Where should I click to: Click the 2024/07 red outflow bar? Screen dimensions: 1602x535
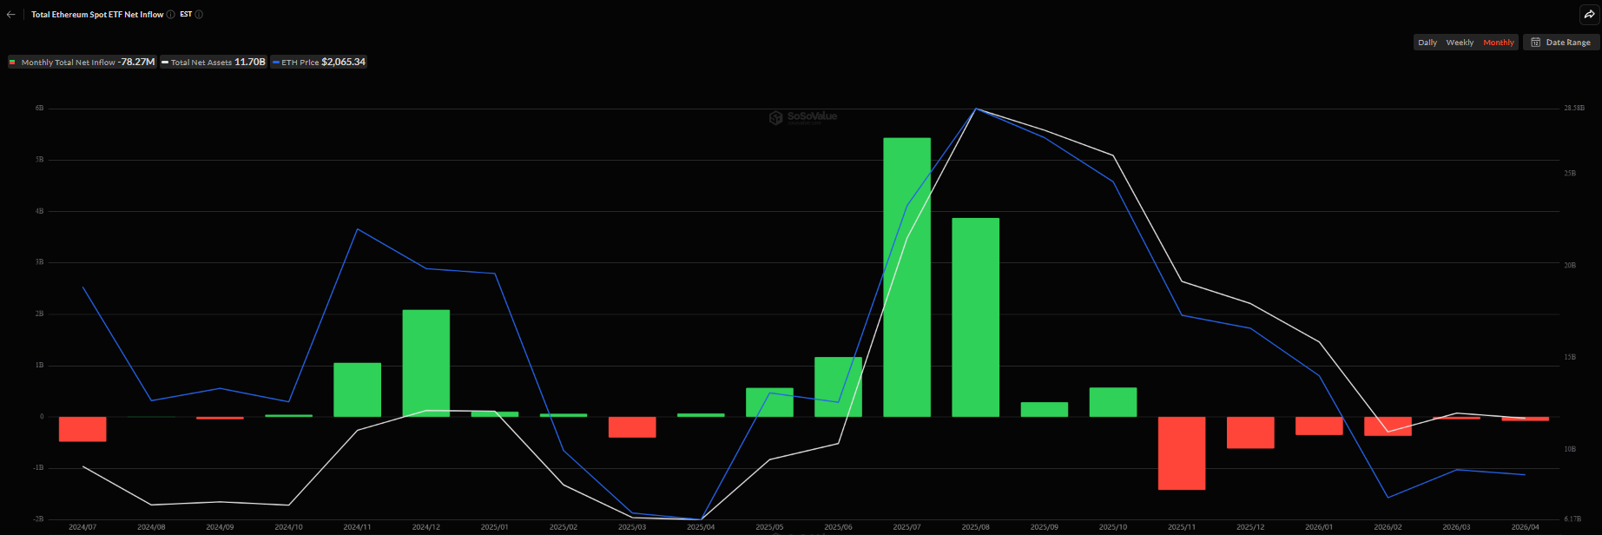[x=82, y=429]
